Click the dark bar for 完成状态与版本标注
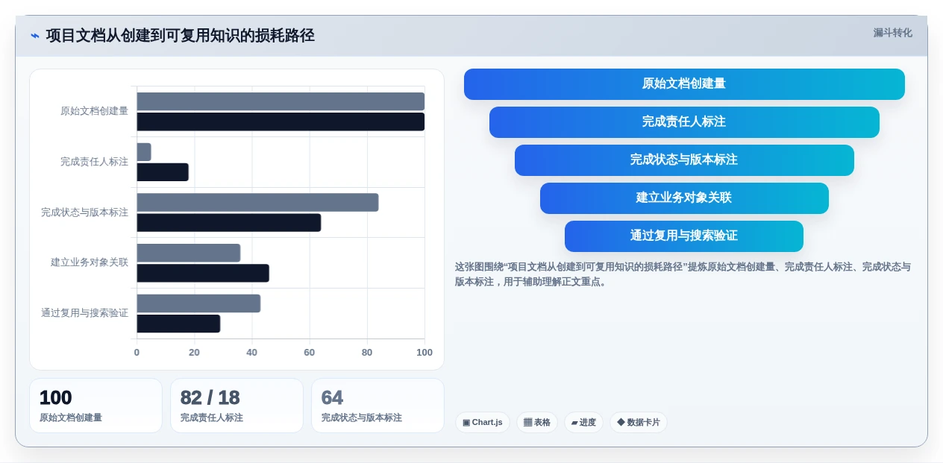 (x=229, y=223)
